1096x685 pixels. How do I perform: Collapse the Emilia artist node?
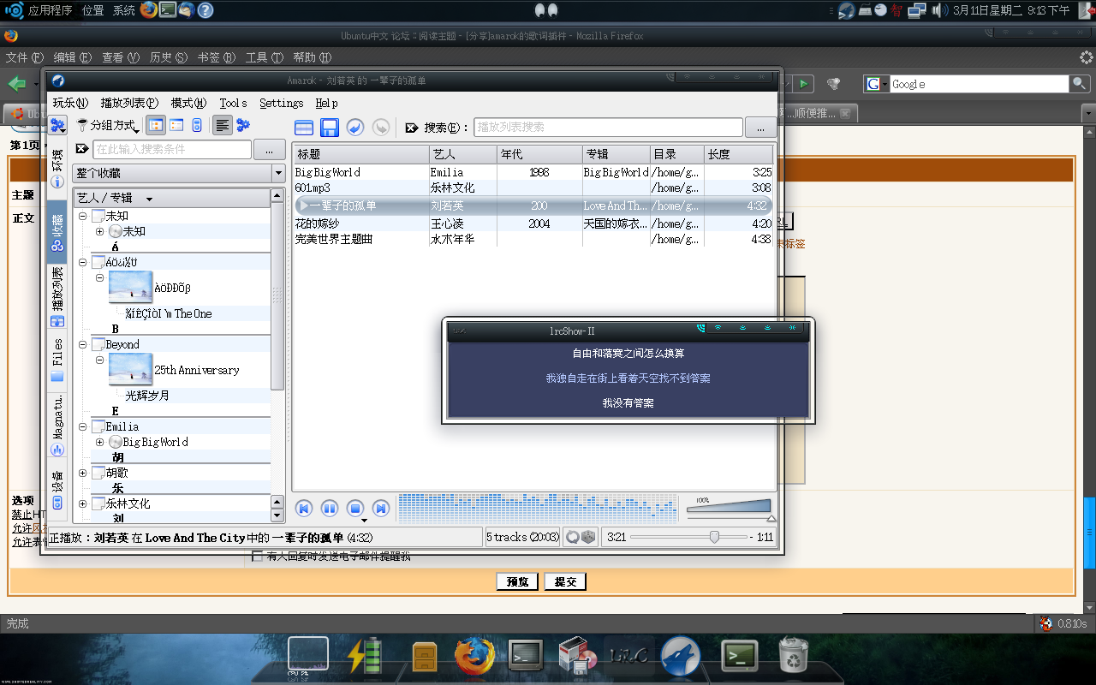pos(83,426)
